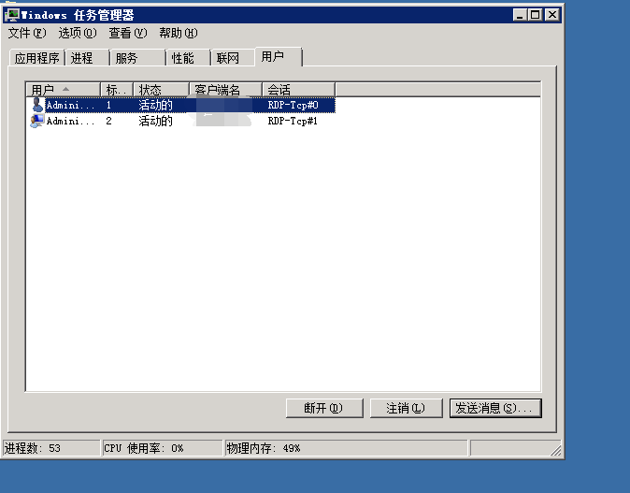Click ID cell 1 in first row
630x493 pixels.
pyautogui.click(x=108, y=105)
